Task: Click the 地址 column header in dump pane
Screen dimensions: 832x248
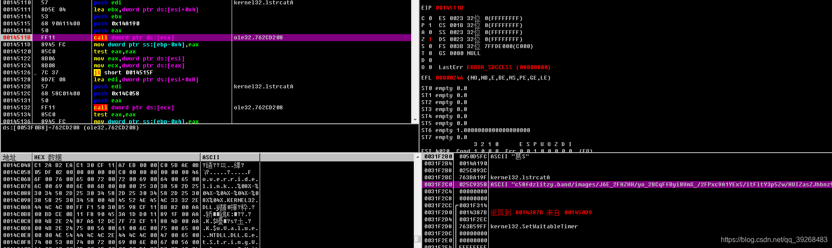Action: 17,157
